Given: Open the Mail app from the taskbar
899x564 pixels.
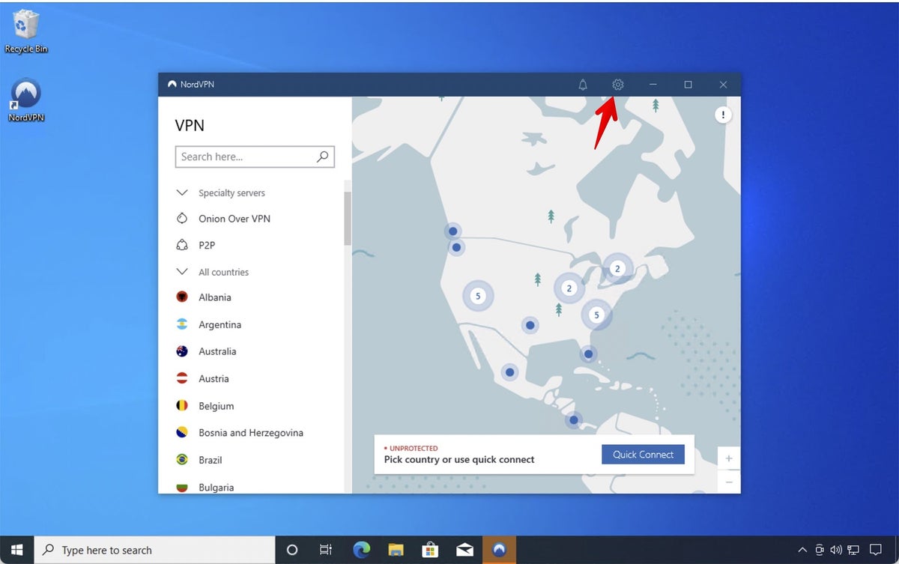Looking at the screenshot, I should pos(464,550).
